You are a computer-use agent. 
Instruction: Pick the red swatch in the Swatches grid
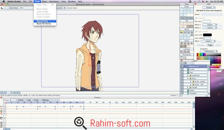pyautogui.click(x=198, y=54)
